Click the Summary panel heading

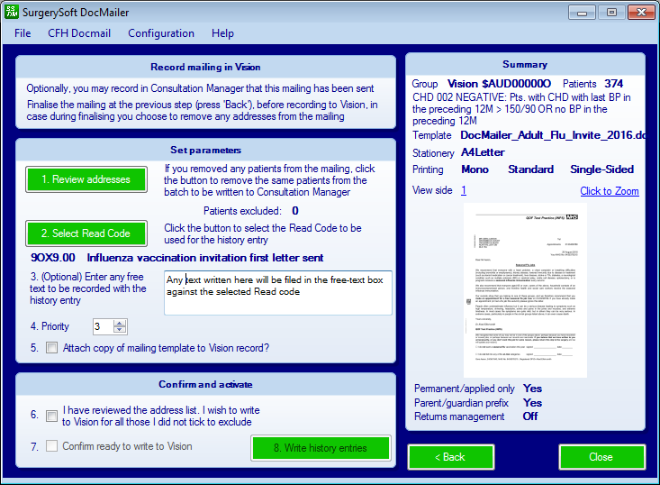click(x=525, y=65)
